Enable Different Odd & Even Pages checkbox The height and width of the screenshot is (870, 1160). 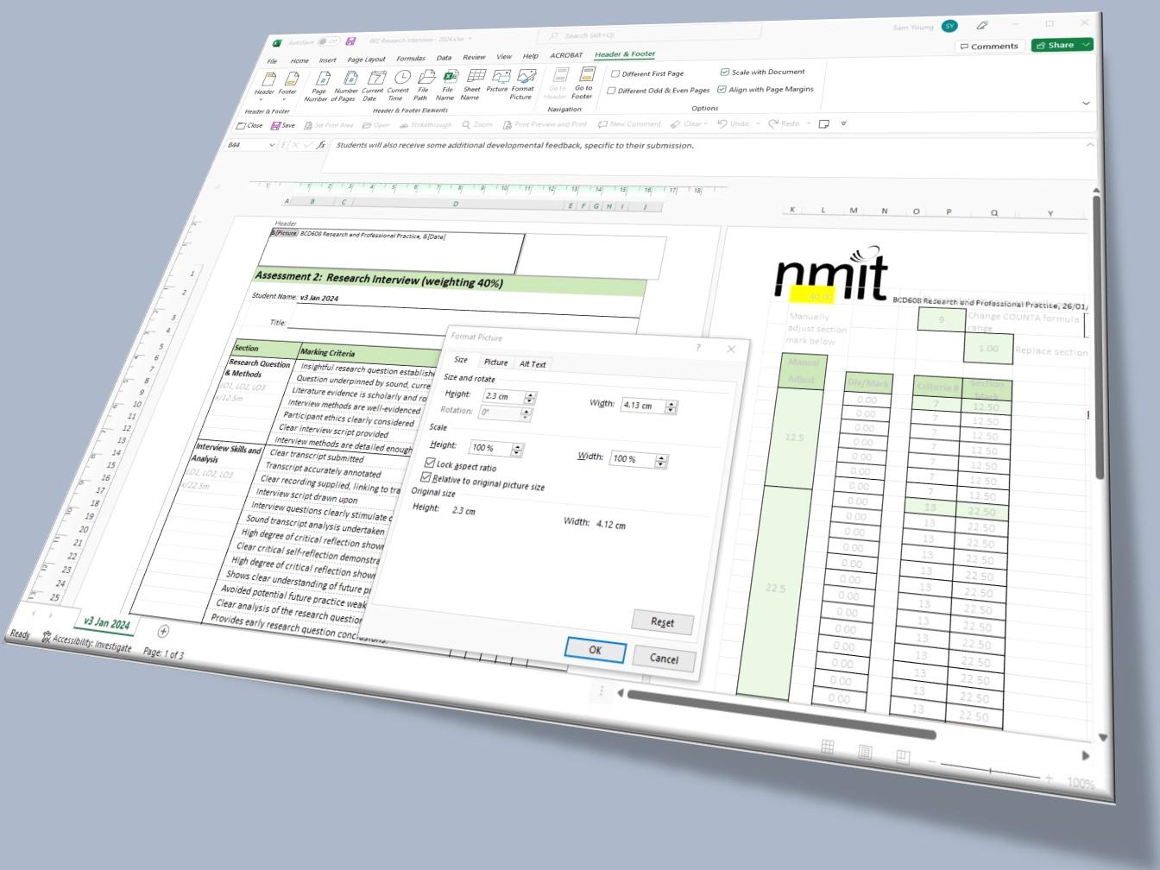612,91
